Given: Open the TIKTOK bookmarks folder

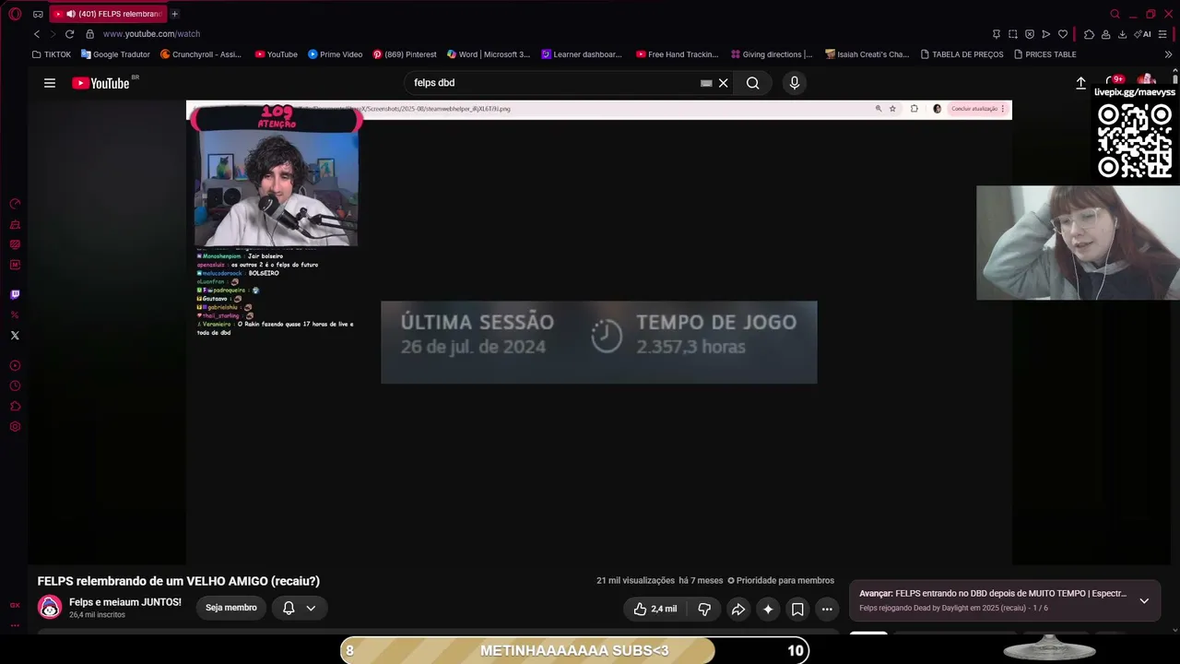Looking at the screenshot, I should (51, 54).
